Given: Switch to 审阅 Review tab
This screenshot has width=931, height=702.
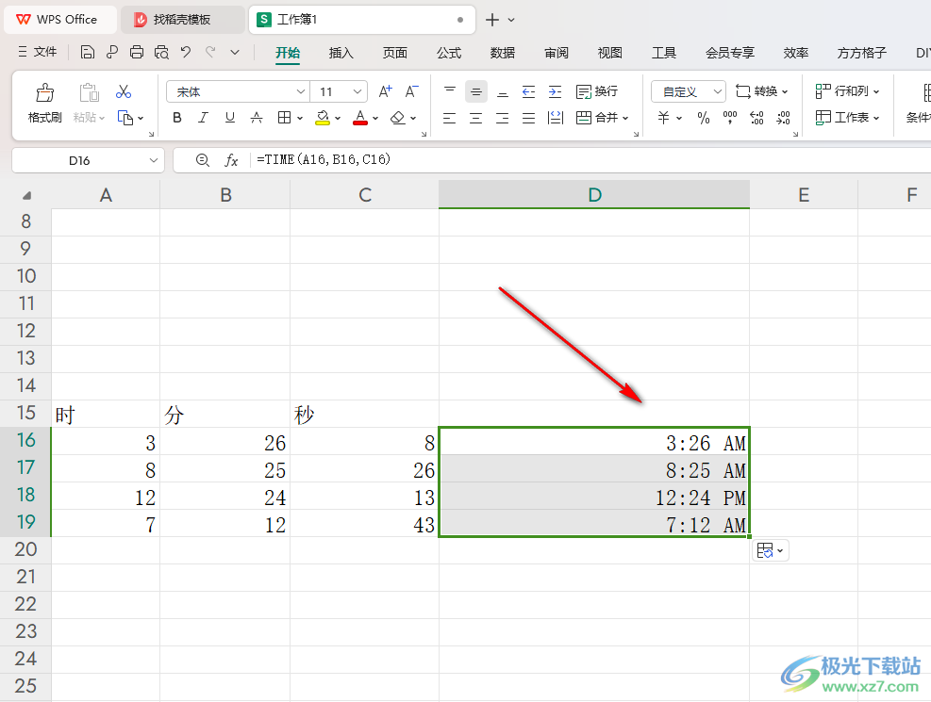Looking at the screenshot, I should click(x=557, y=53).
